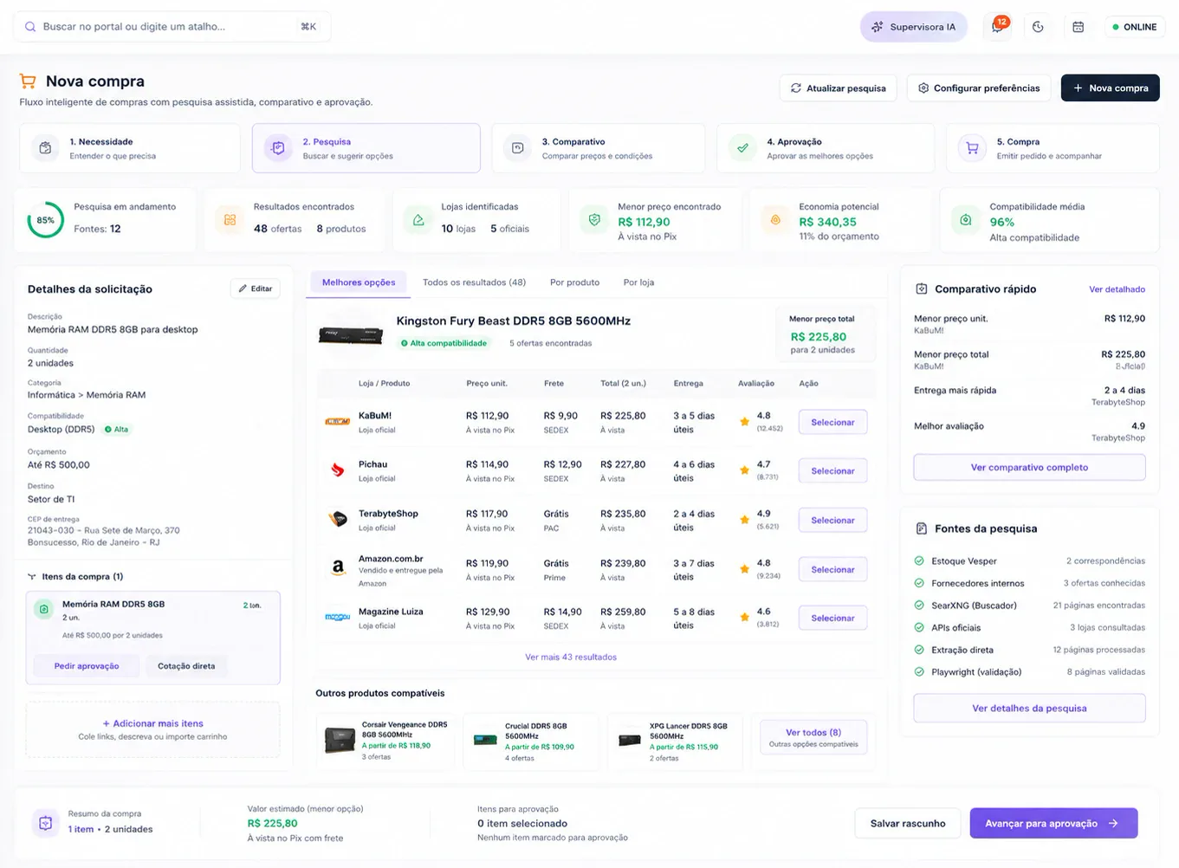Click the refresh icon in Atualizar pesquisa

796,87
